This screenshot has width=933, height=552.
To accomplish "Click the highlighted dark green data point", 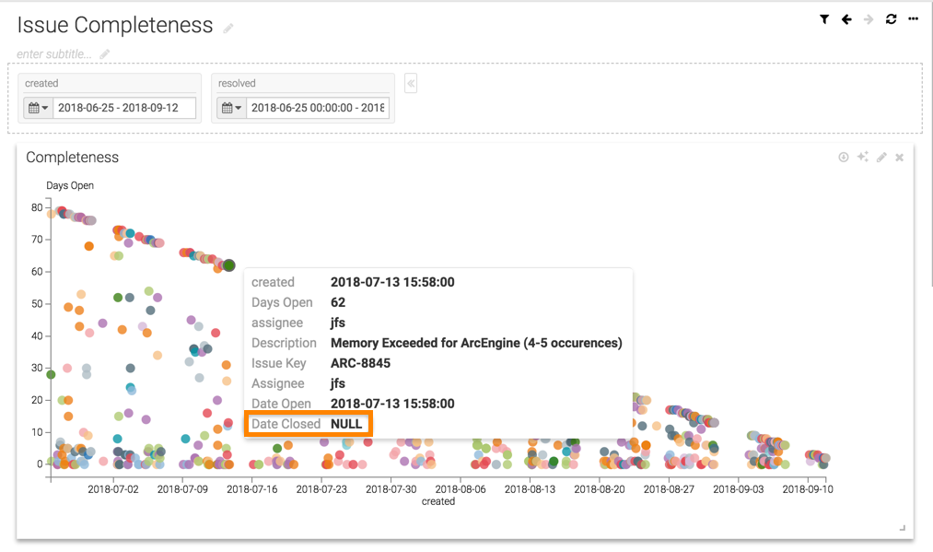I will [229, 265].
